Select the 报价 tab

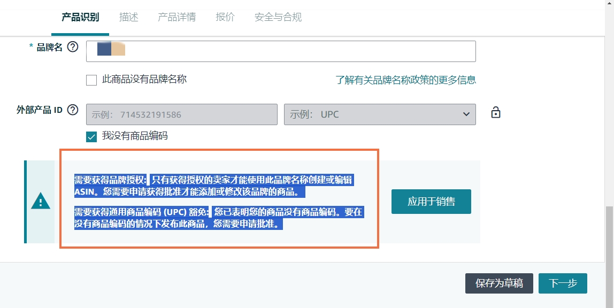[225, 17]
